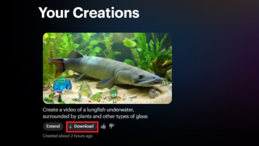
Task: Click the word "Your" in the page title
Action: [54, 13]
